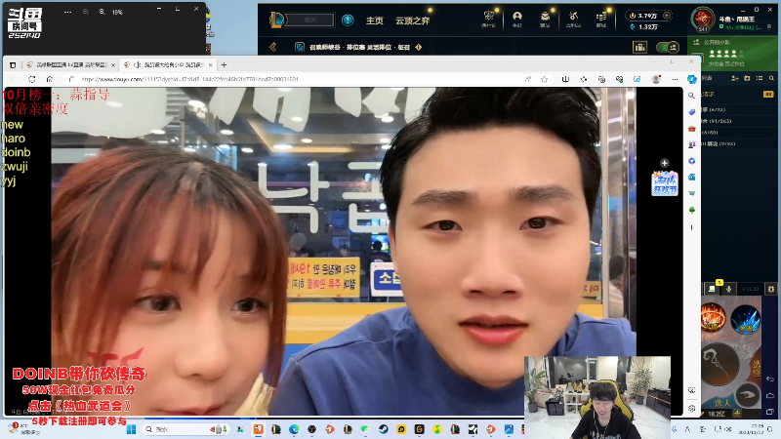Open the Edge browser taskbar icon
The width and height of the screenshot is (781, 439).
click(294, 429)
